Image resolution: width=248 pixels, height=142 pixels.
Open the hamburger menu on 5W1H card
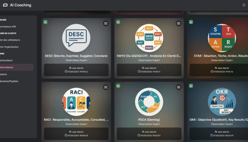click(x=178, y=23)
